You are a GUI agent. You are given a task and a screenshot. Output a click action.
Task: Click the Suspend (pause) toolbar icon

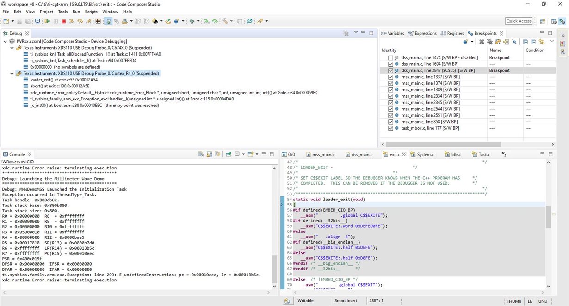(56, 21)
